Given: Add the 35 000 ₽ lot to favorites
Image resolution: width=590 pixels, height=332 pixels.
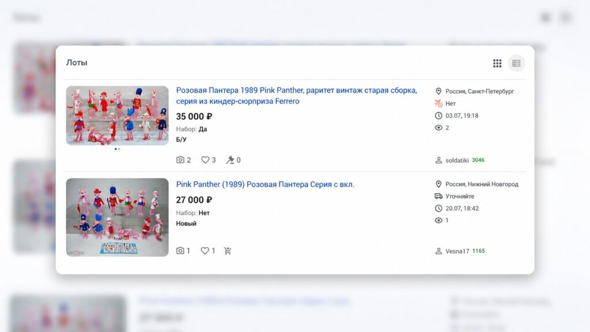Looking at the screenshot, I should (x=205, y=160).
